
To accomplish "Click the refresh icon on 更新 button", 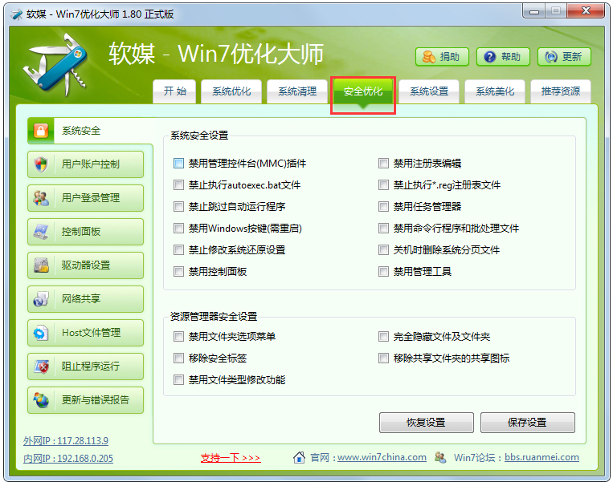I will tap(551, 57).
